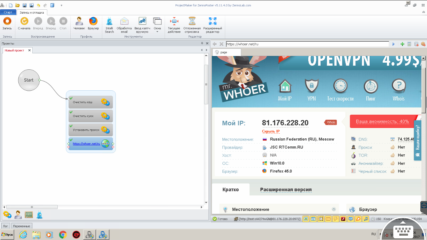Open Тест скорости in whoer navigation
This screenshot has height=240, width=427.
(340, 90)
